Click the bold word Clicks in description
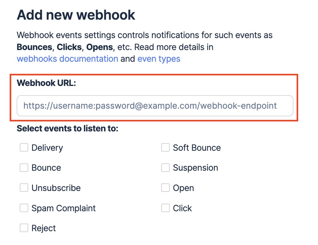Screen dimensions: 318x245 pos(69,47)
